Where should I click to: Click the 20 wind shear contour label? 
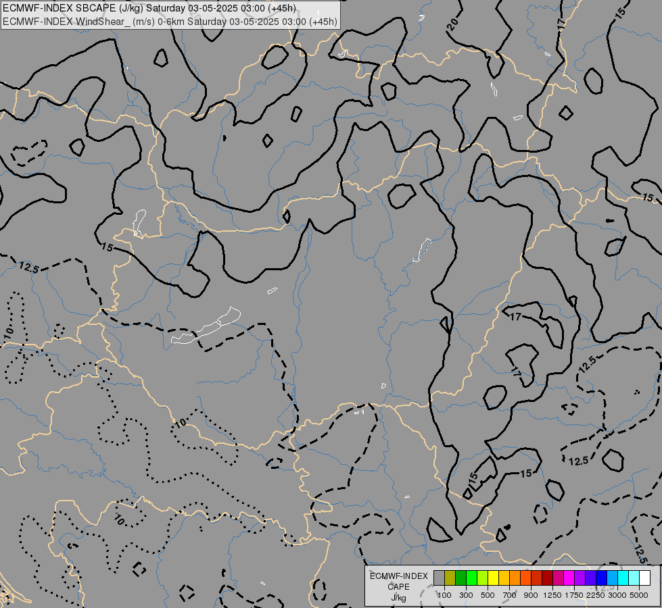(x=452, y=25)
